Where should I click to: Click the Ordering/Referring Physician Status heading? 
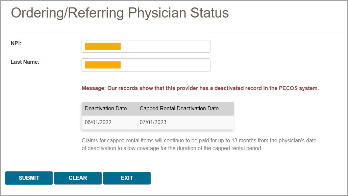tap(120, 13)
